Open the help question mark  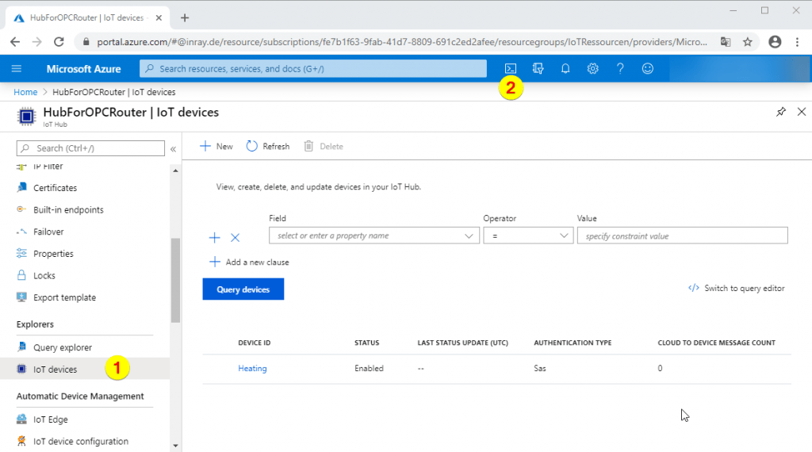(620, 69)
